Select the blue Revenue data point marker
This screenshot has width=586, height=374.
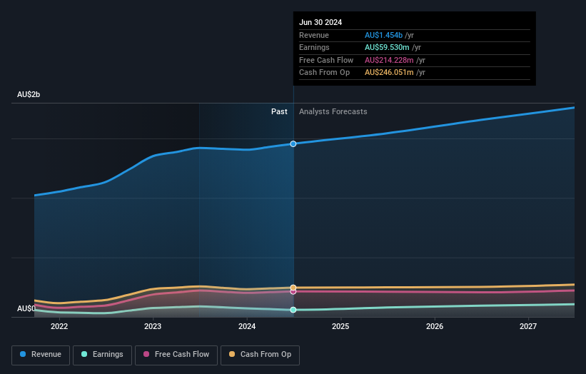293,144
